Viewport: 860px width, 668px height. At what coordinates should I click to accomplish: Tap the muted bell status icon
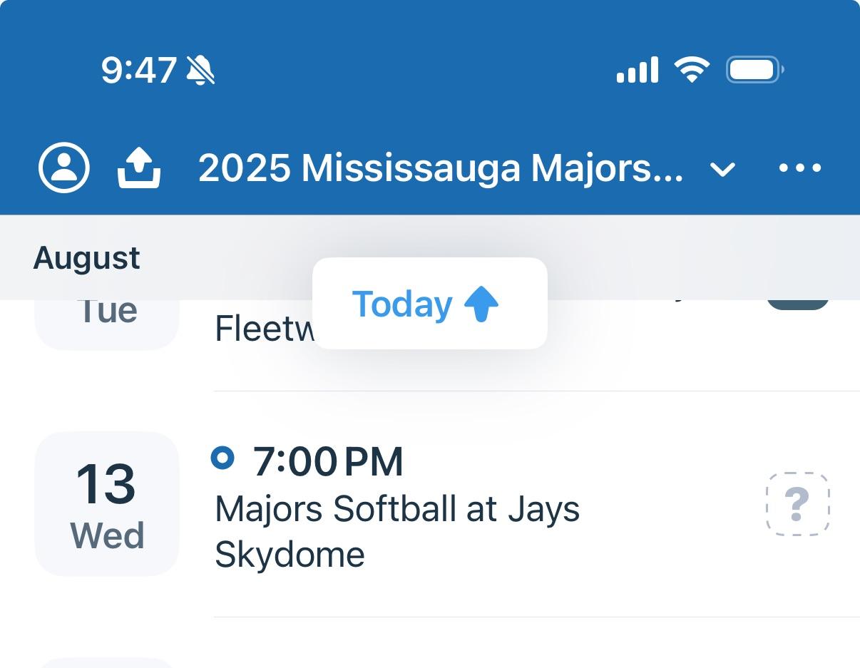(x=200, y=70)
